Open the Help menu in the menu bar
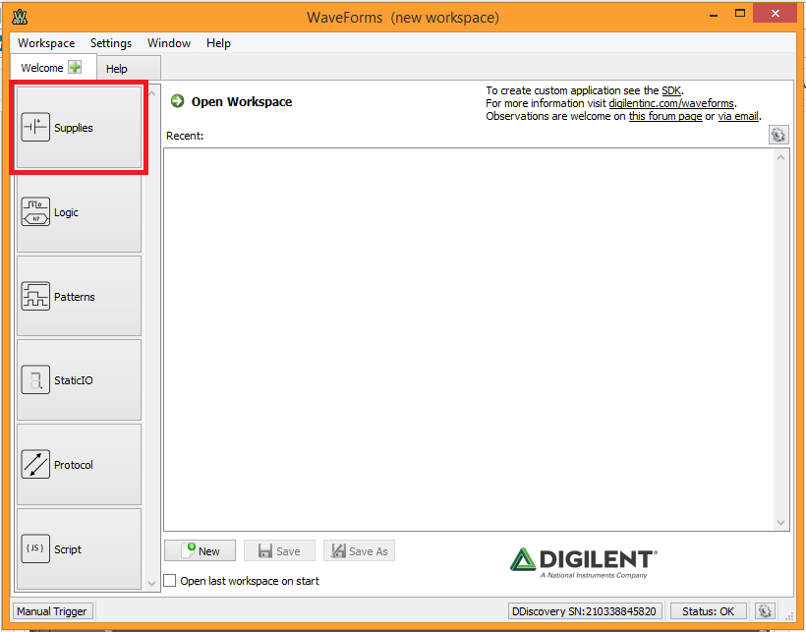The height and width of the screenshot is (632, 806). pos(218,43)
